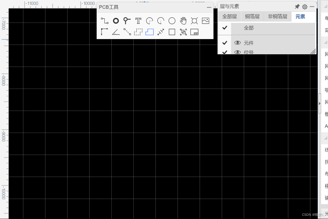Select the blue Solid Region tool
Image resolution: width=328 pixels, height=219 pixels.
(x=149, y=32)
